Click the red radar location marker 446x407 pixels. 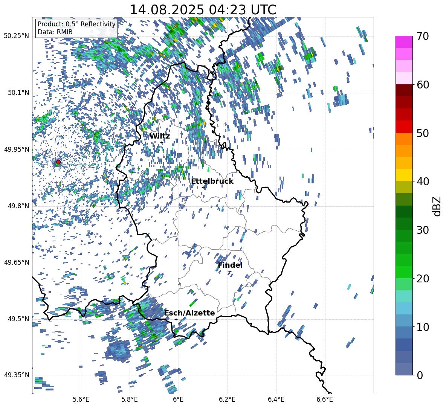[58, 162]
